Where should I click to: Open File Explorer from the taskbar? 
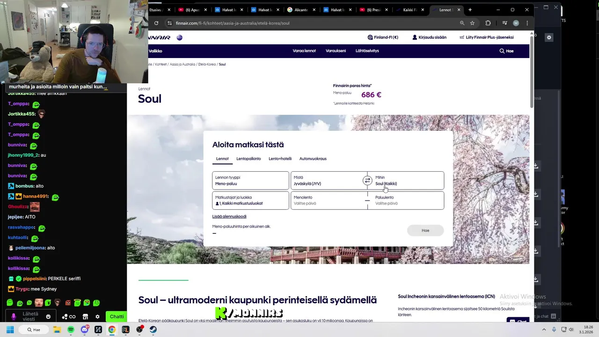(x=57, y=330)
